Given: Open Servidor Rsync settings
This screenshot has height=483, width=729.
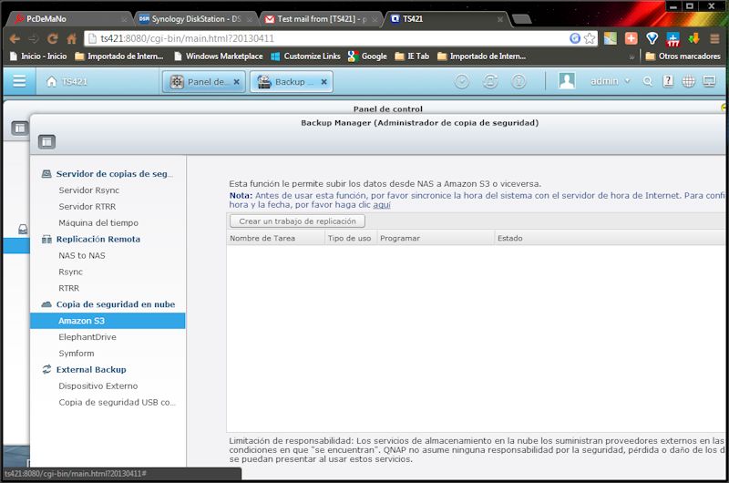Looking at the screenshot, I should [88, 190].
